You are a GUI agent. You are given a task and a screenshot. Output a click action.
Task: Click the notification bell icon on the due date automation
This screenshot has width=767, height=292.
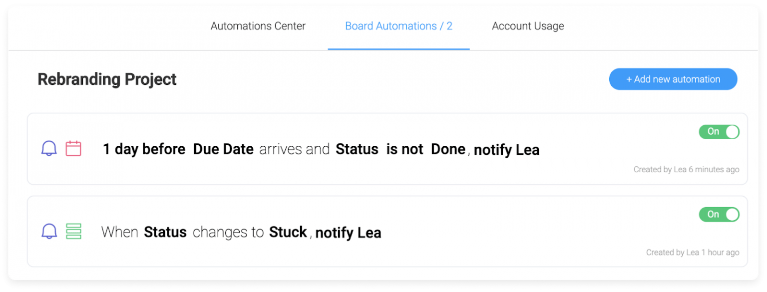point(48,148)
